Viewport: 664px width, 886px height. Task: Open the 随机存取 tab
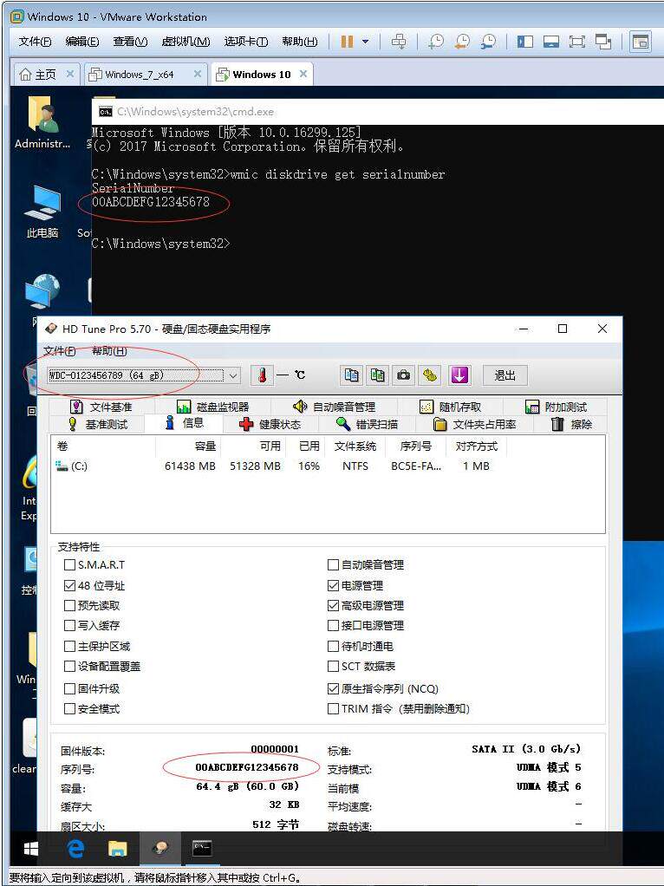click(451, 407)
